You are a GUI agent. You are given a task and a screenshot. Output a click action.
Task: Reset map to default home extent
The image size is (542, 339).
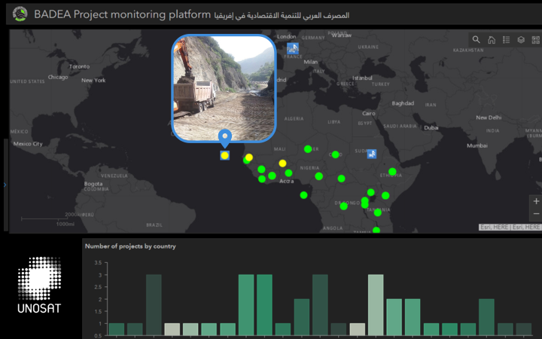[x=491, y=40]
